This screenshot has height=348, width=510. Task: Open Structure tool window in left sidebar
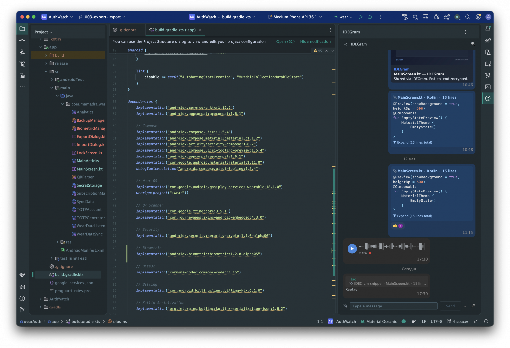tap(22, 52)
